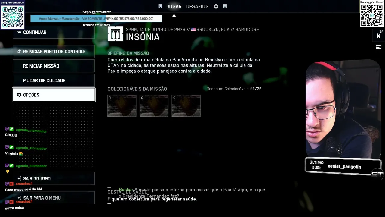Click livepix.gg/strikkerof text above donation bar
385x217 pixels.
tap(96, 12)
